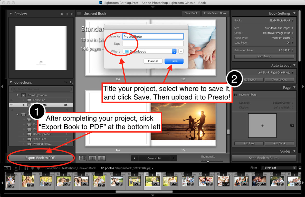The height and width of the screenshot is (197, 305).
Task: Click the filmstrip go forward arrow
Action: point(39,168)
